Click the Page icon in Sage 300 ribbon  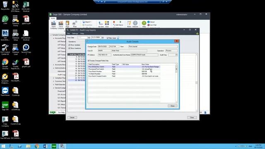(67, 24)
